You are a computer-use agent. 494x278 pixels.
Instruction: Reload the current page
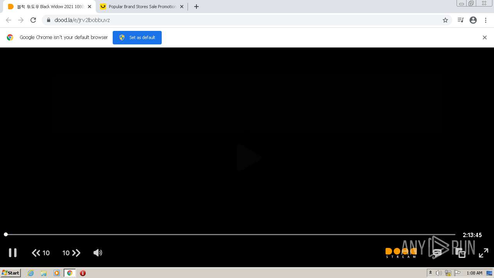[x=33, y=20]
